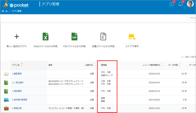This screenshot has height=113, width=196.
Task: Open the 3.契約期日管理表 app link
Action: click(x=20, y=100)
